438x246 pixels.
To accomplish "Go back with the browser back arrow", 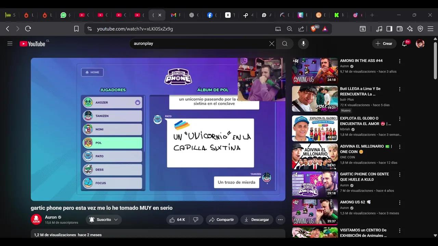I will click(8, 29).
